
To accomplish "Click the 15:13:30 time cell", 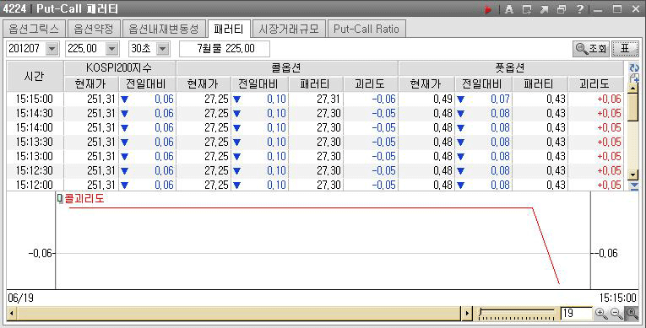I will point(35,142).
